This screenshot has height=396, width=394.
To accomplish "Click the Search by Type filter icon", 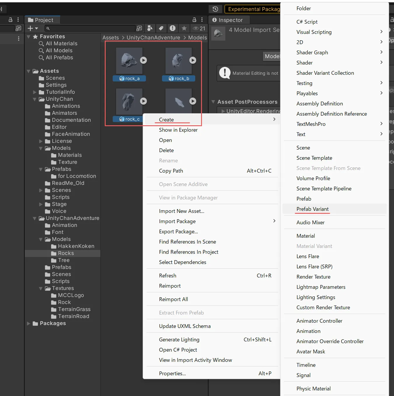I will click(150, 28).
